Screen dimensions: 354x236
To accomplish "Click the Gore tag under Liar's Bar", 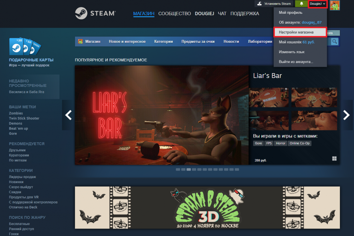I will (x=258, y=143).
